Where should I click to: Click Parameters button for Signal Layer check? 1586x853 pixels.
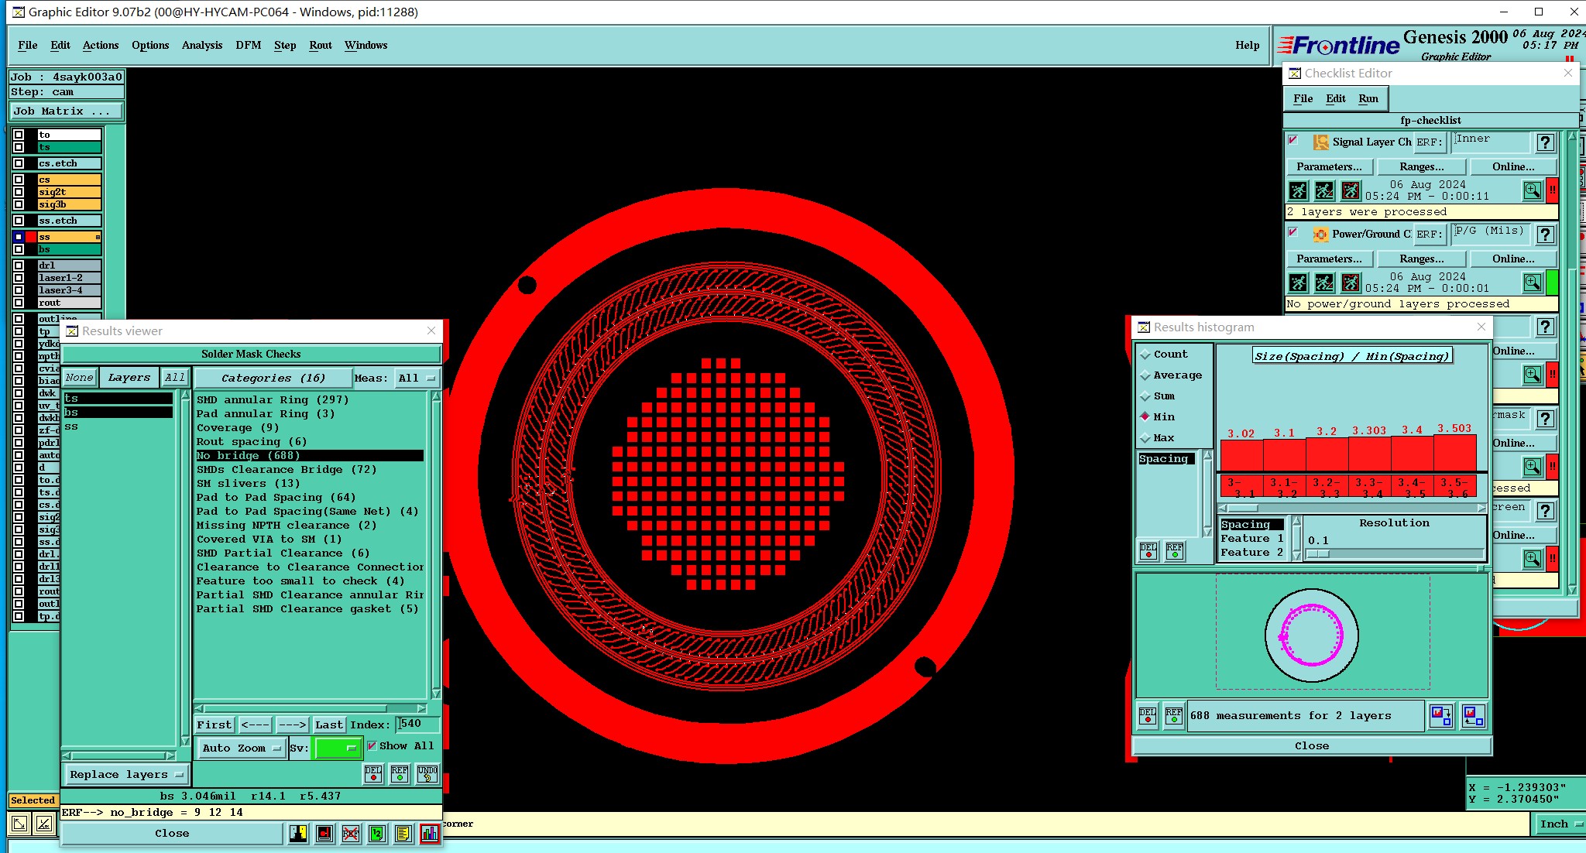tap(1329, 166)
